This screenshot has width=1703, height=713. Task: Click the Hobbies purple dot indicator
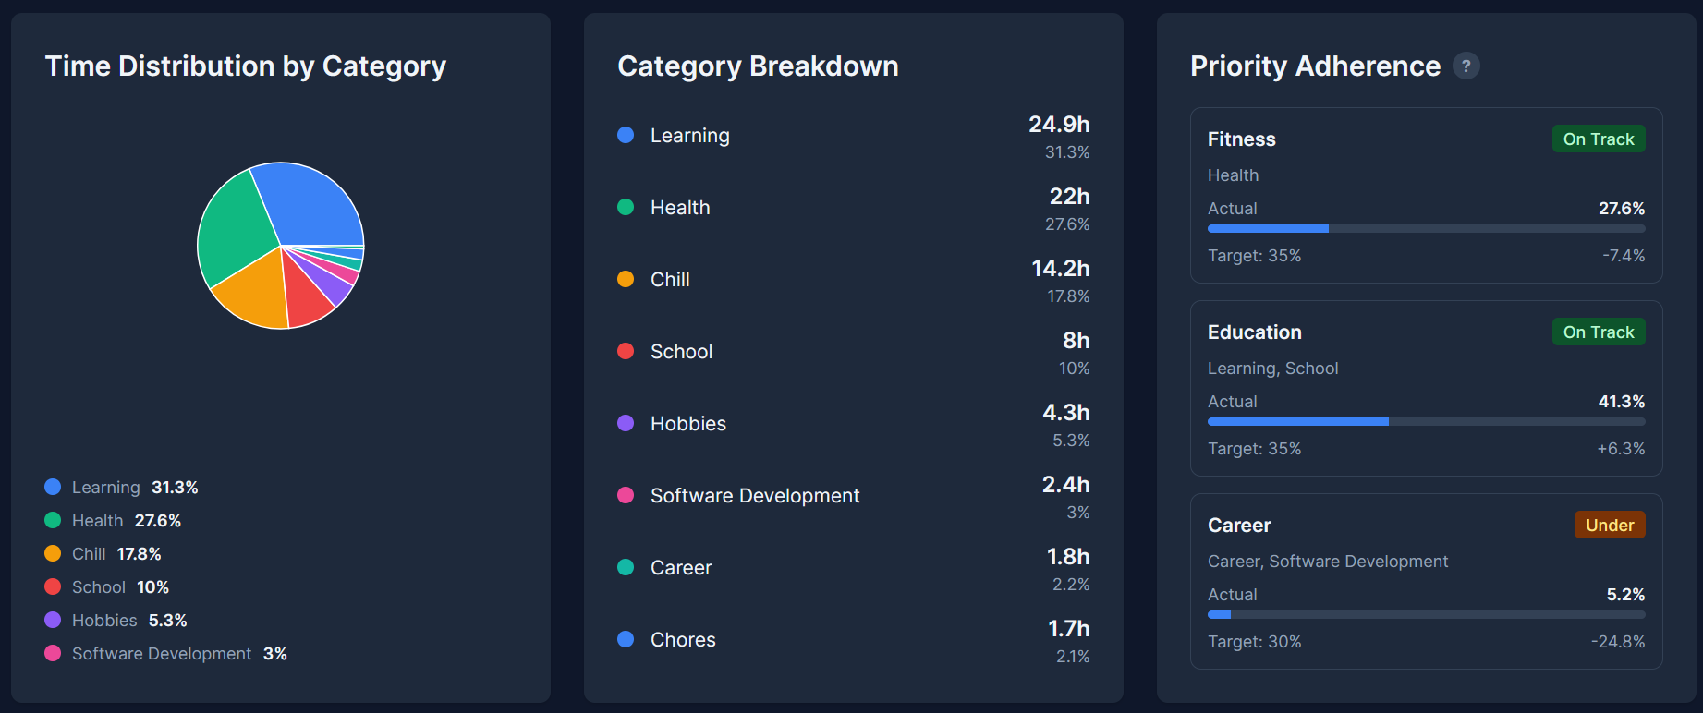tap(626, 423)
